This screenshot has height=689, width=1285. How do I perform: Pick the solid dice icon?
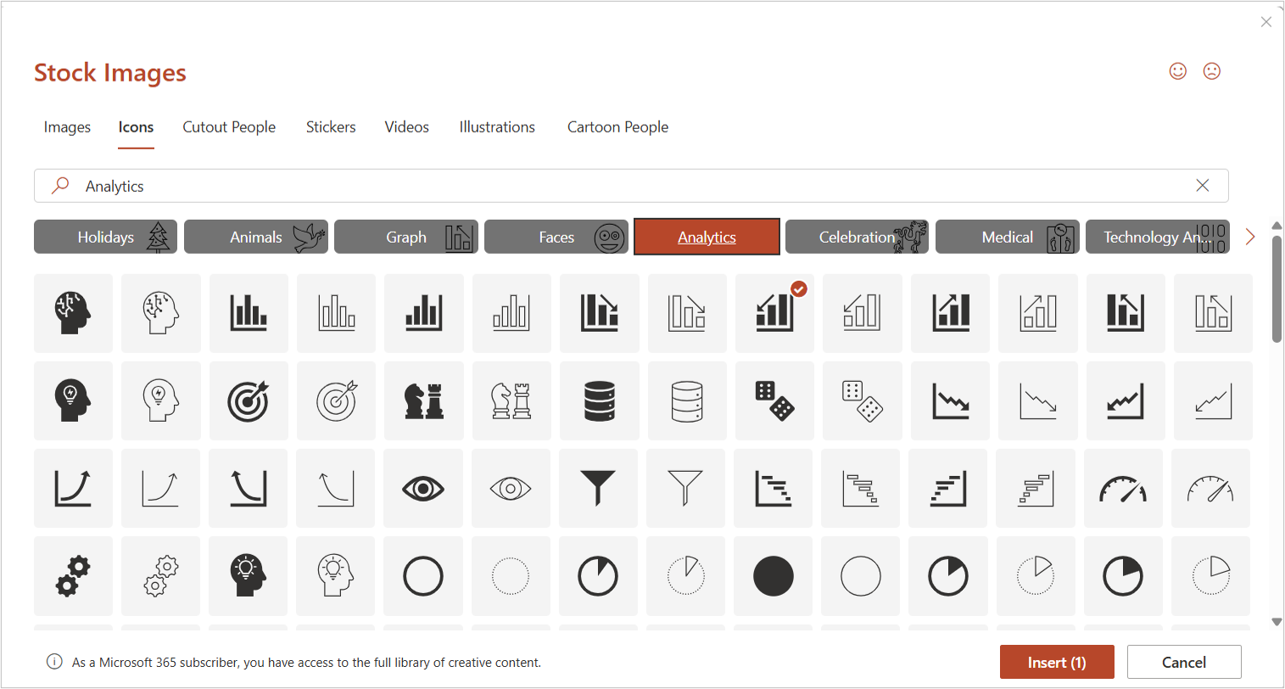[774, 401]
